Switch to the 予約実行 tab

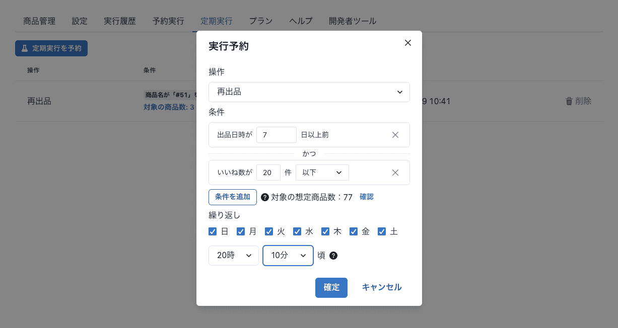tap(168, 21)
